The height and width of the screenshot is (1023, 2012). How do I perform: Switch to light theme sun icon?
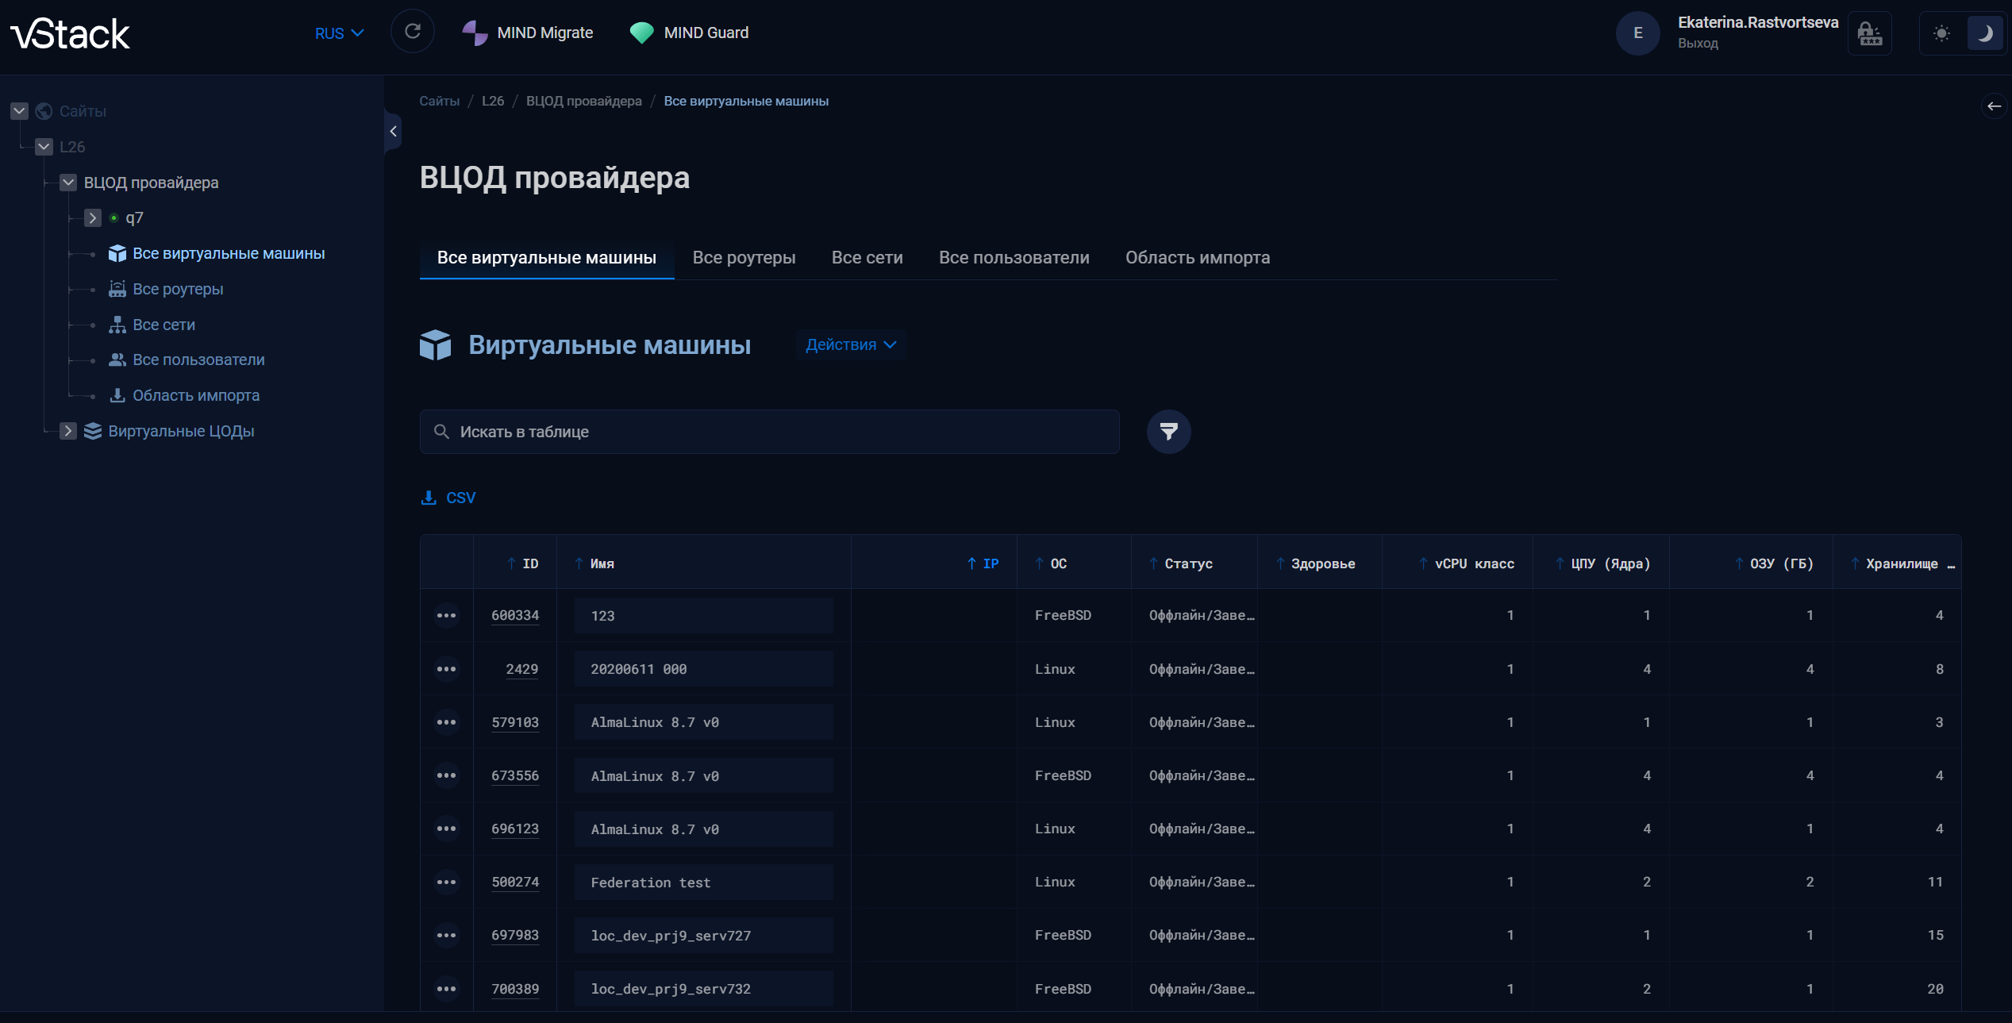[1941, 33]
